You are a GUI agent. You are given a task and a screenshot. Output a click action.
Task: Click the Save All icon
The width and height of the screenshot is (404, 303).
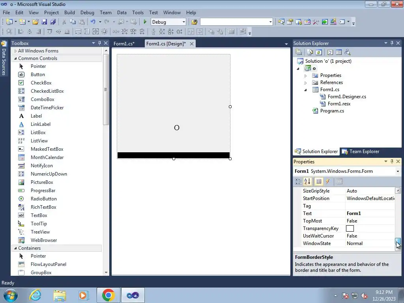click(53, 22)
